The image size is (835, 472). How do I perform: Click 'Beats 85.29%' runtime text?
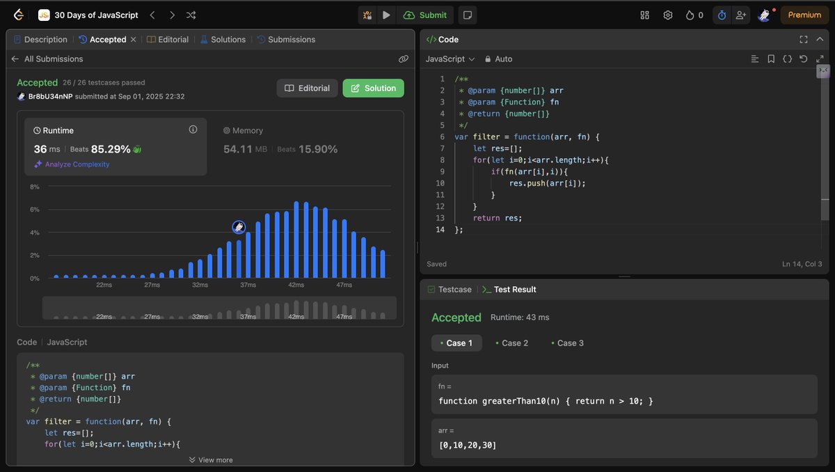click(100, 149)
